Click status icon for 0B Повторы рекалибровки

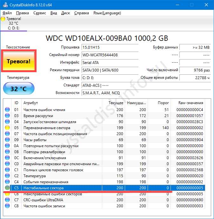[7, 152]
